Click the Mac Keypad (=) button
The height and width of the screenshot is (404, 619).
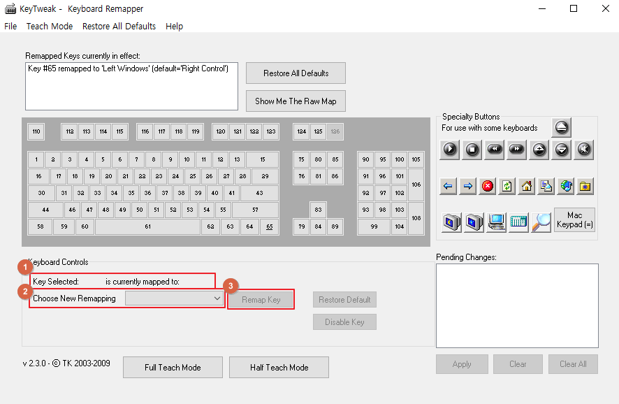pos(574,219)
